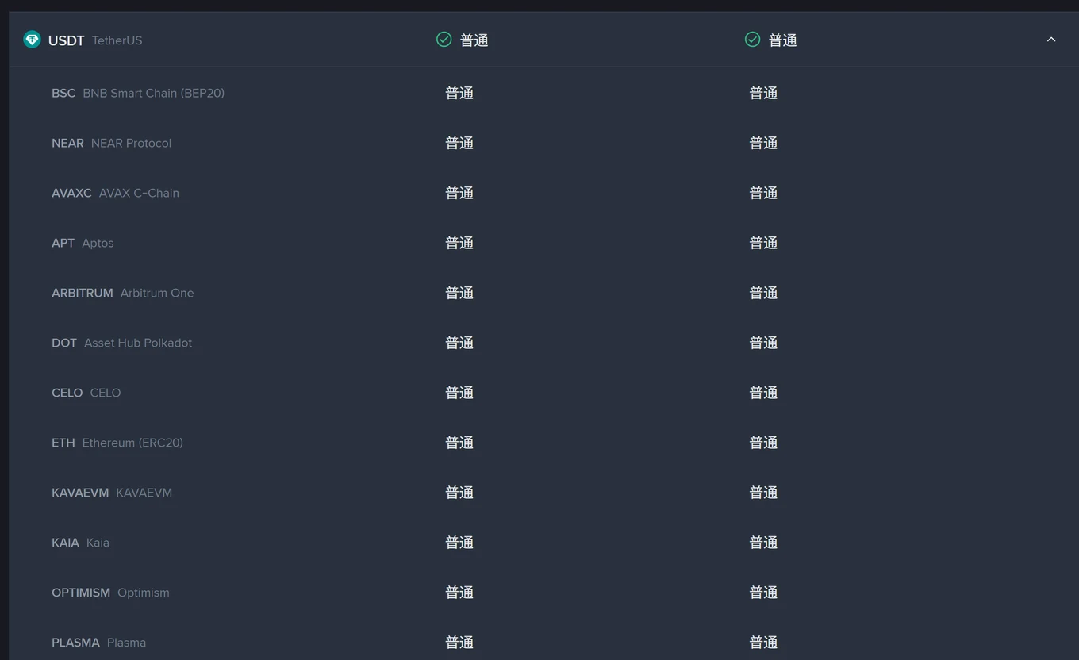Click the first-column 普通 status in the APT row
The width and height of the screenshot is (1079, 660).
pyautogui.click(x=459, y=243)
